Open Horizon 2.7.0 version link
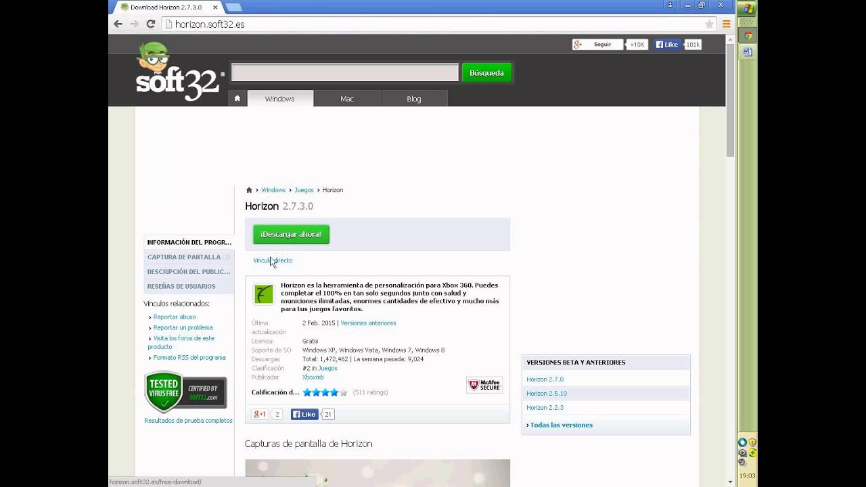This screenshot has width=866, height=487. pos(545,379)
